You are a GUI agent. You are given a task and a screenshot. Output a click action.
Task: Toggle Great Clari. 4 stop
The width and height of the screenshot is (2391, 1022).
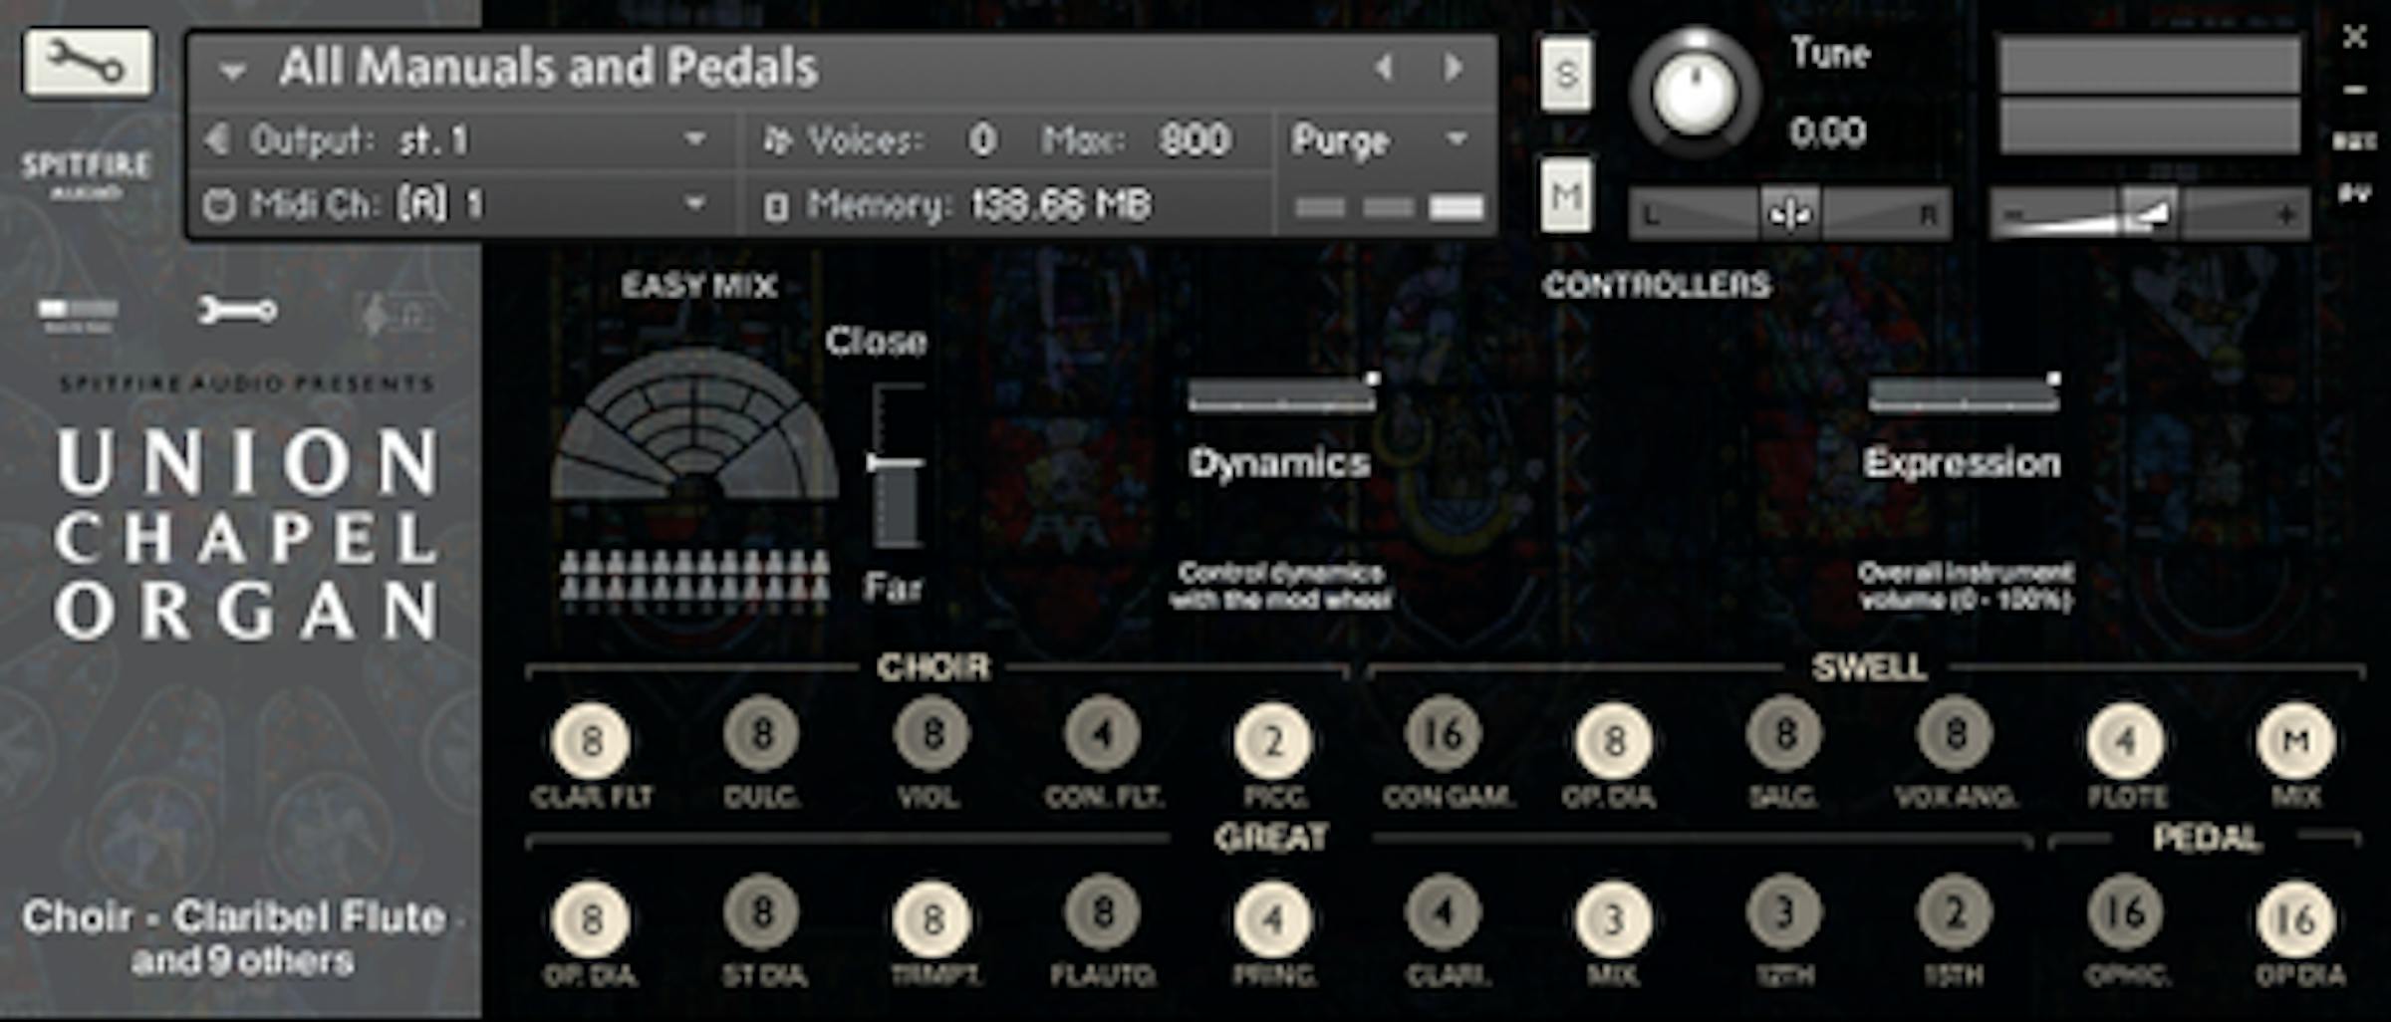click(x=1444, y=912)
